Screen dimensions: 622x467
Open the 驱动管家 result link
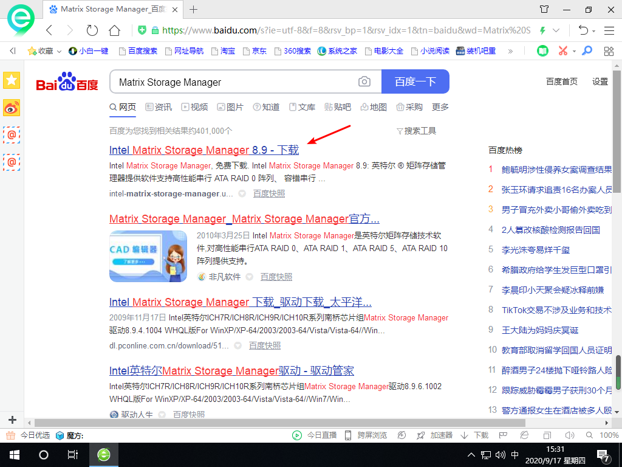tap(231, 371)
